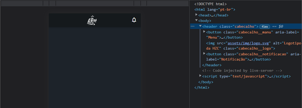Expand the cabecalho__manu button node

pos(204,32)
